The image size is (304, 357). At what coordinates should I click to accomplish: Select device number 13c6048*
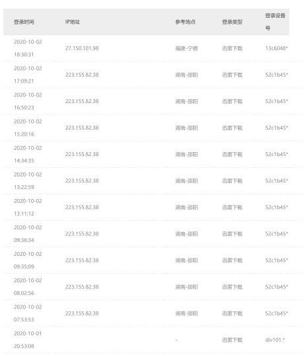click(276, 48)
